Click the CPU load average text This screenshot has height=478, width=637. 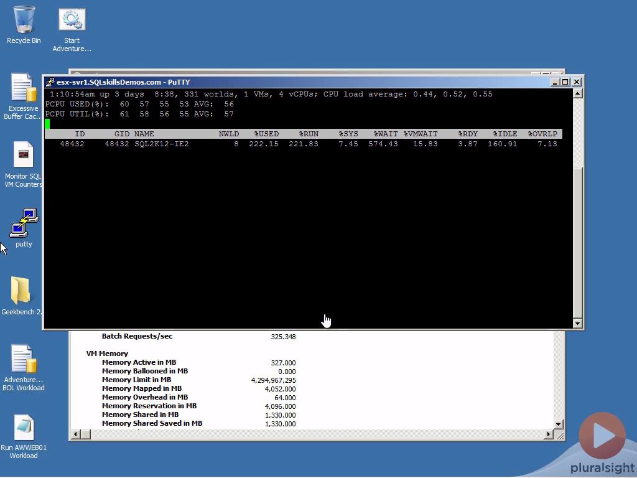(408, 95)
